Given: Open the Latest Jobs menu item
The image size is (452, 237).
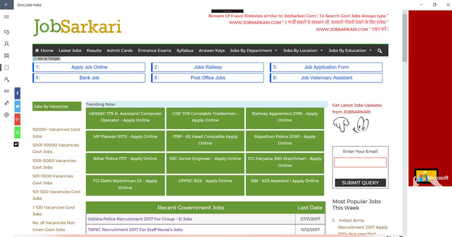Looking at the screenshot, I should pos(70,50).
